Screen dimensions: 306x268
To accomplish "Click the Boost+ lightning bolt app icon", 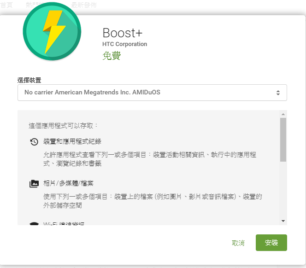I will tap(52, 31).
